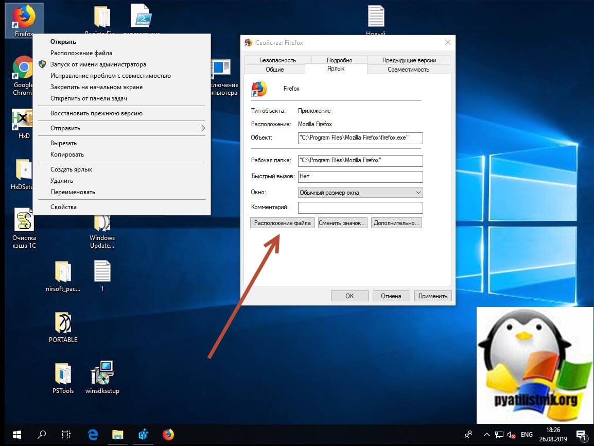Switch to the Предыдущие версии tab
Image resolution: width=594 pixels, height=446 pixels.
click(x=409, y=60)
